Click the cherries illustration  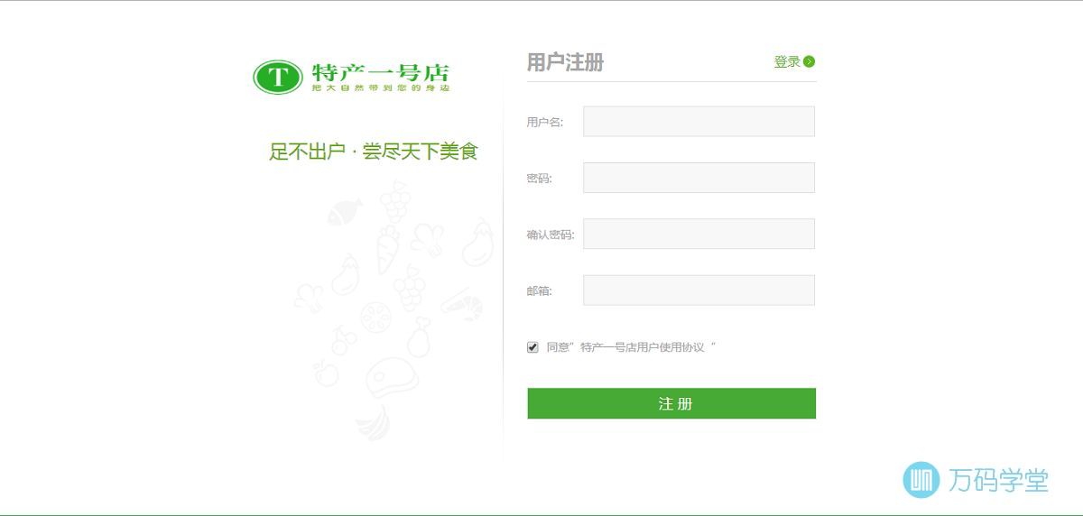[343, 340]
